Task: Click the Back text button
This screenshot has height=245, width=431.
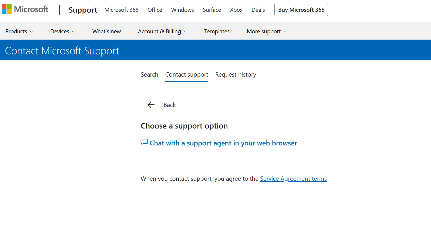Action: click(170, 105)
